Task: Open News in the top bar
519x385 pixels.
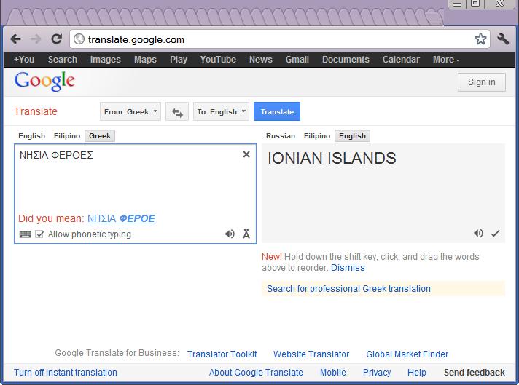Action: [261, 60]
